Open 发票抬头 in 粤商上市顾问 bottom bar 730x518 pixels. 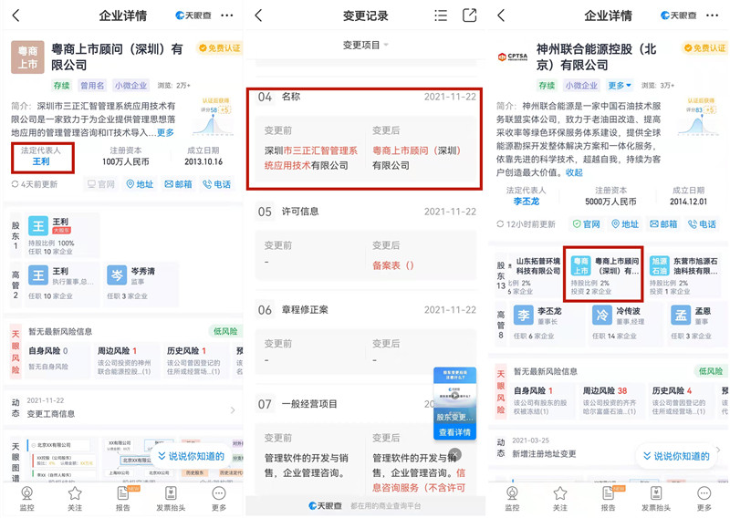(x=171, y=499)
